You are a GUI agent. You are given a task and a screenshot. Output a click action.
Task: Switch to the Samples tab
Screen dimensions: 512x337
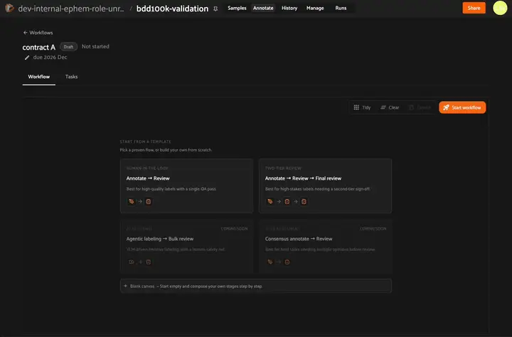click(x=237, y=8)
